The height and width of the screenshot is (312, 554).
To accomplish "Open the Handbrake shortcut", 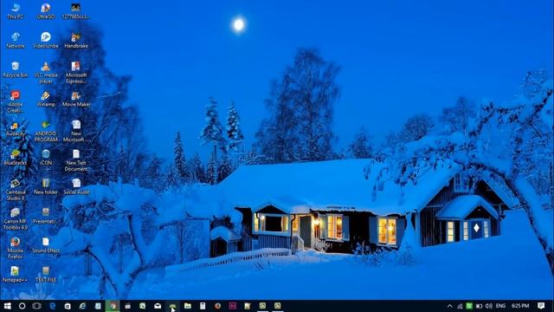I will pos(76,41).
